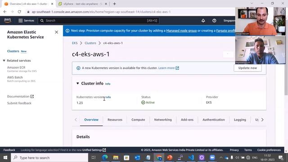This screenshot has height=162, width=288.
Task: Click the browser address bar URL
Action: 101,12
